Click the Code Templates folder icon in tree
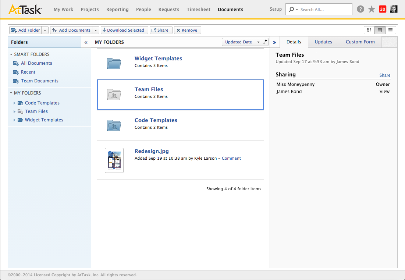Screen dimensions: 405x280 (20, 103)
